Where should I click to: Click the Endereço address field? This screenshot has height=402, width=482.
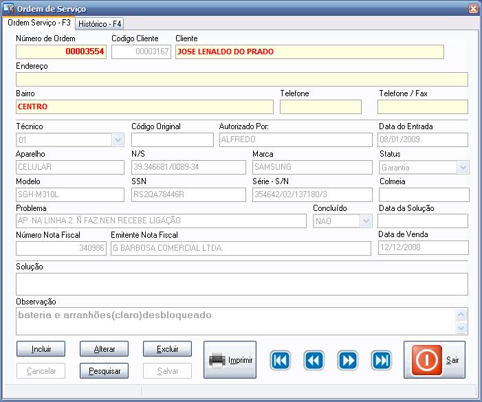241,79
